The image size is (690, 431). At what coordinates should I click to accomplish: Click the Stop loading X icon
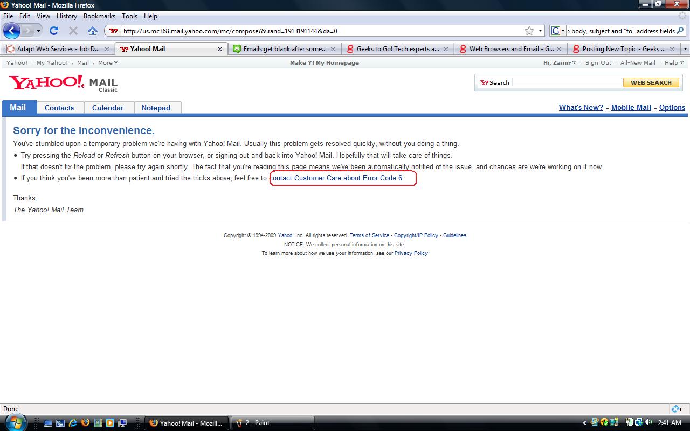pyautogui.click(x=73, y=31)
